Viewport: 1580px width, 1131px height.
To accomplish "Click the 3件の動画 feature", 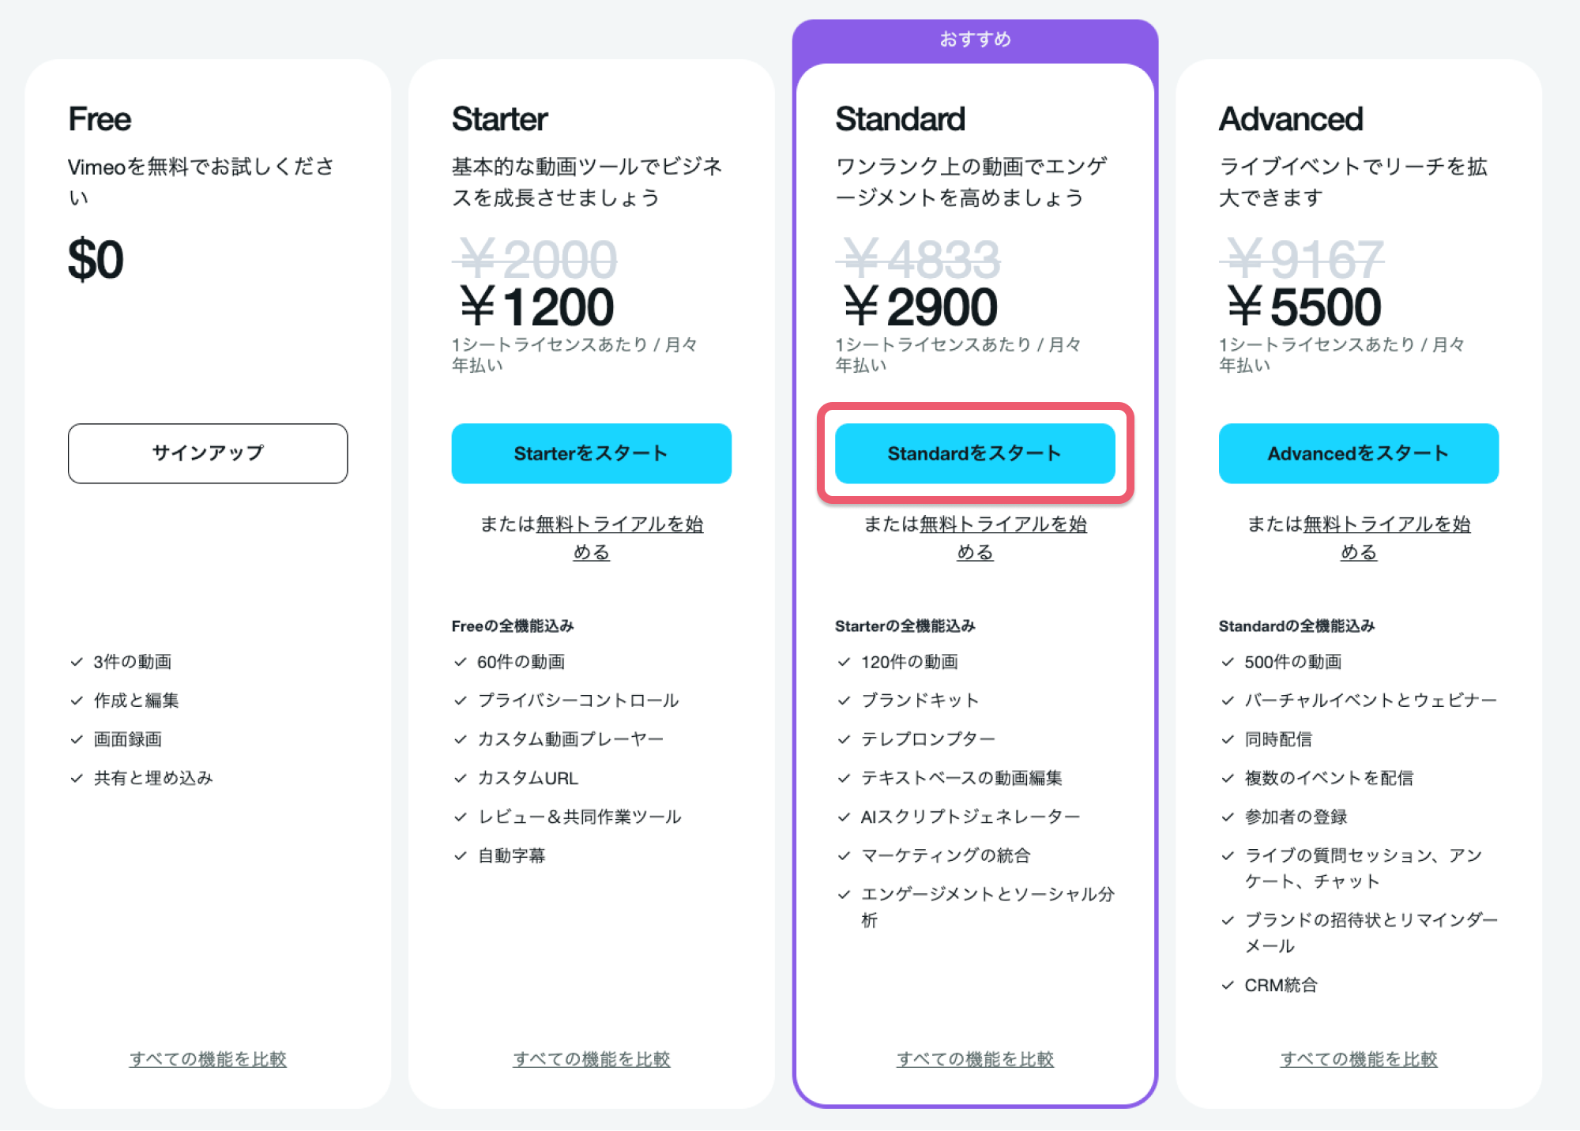I will pos(133,662).
